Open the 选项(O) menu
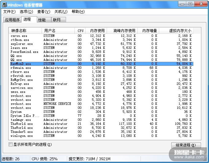 (26, 12)
